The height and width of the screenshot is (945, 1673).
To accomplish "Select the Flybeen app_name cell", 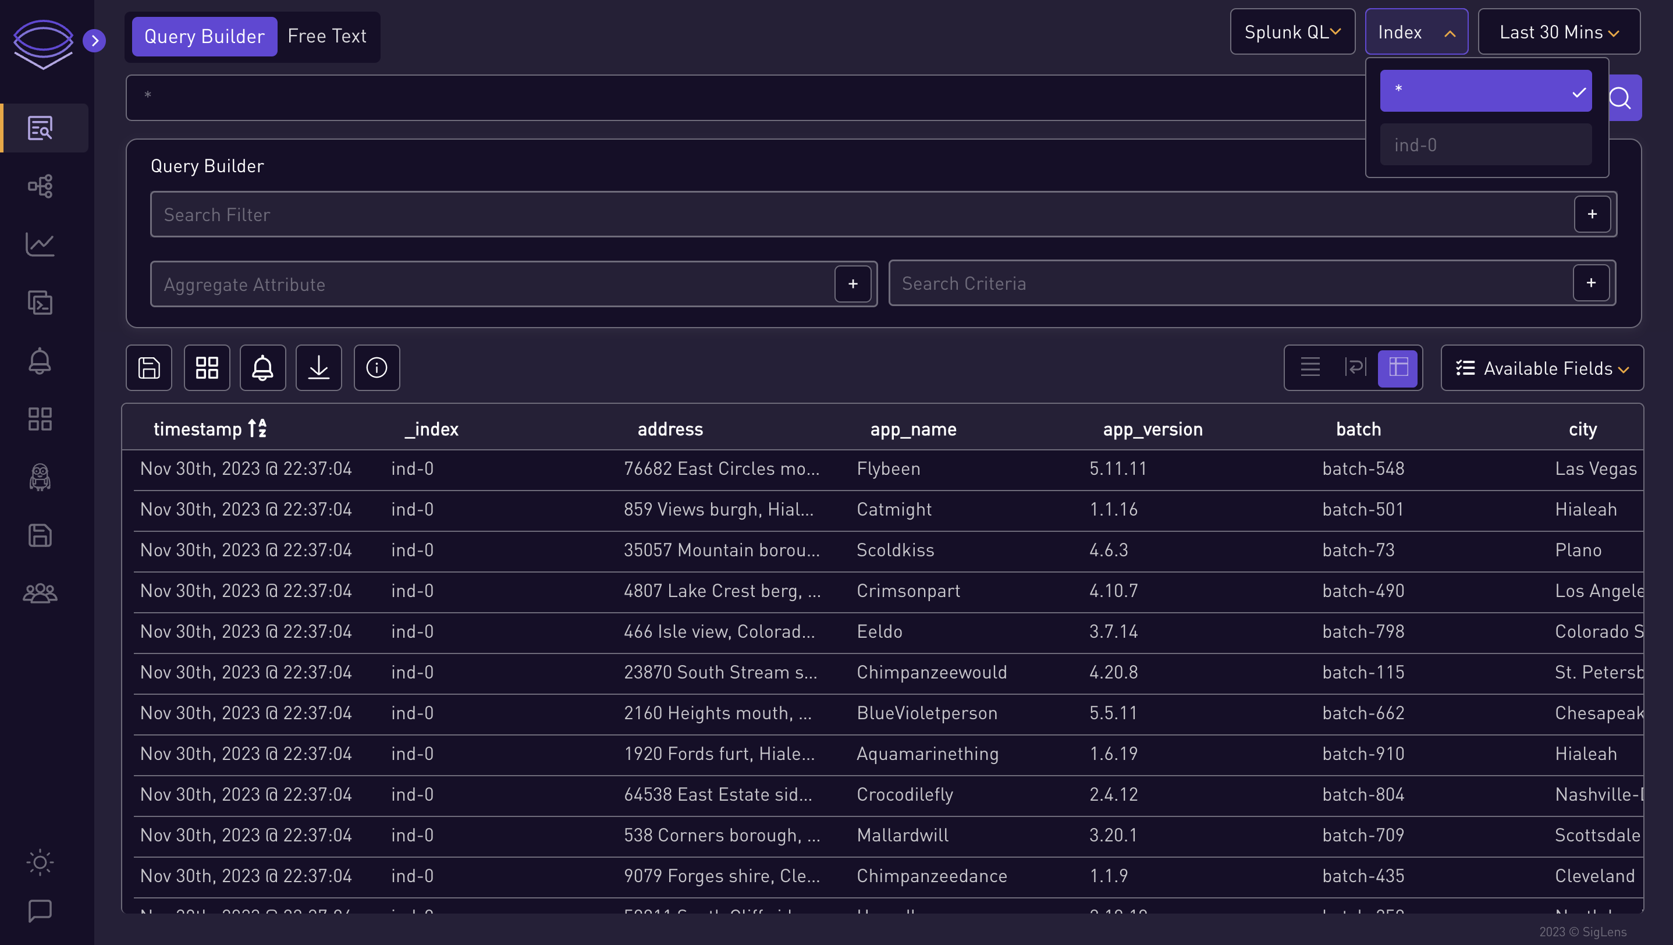I will (888, 468).
